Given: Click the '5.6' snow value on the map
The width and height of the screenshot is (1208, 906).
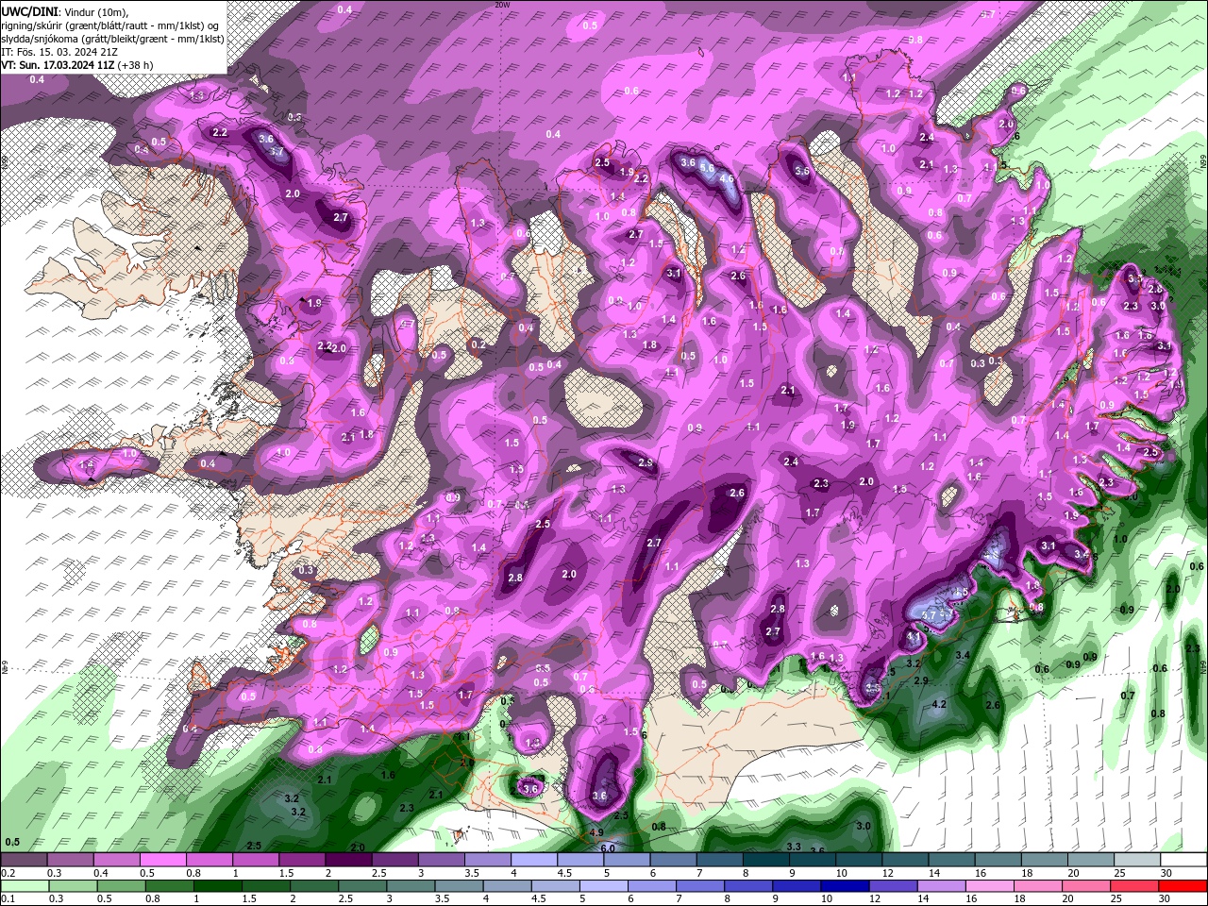Looking at the screenshot, I should (707, 167).
